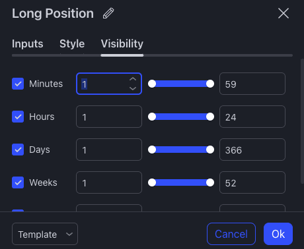The width and height of the screenshot is (304, 249).
Task: Switch to the Style tab
Action: [x=72, y=43]
